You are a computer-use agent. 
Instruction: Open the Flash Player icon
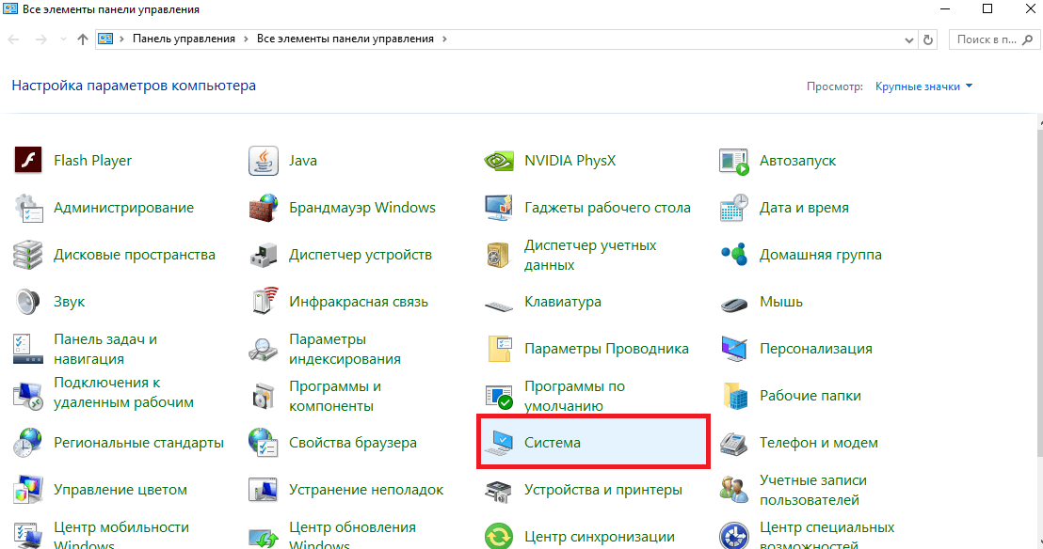coord(28,161)
